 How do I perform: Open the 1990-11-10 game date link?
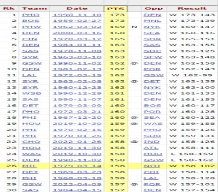[x=77, y=15]
